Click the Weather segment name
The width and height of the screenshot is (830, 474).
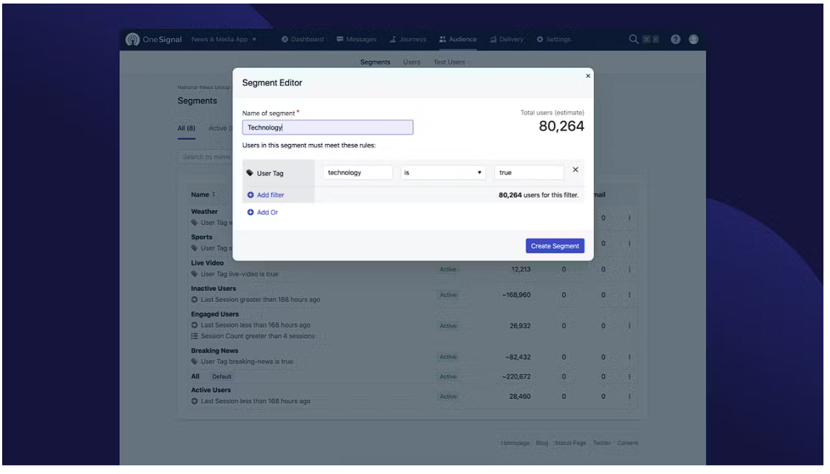[x=206, y=212]
